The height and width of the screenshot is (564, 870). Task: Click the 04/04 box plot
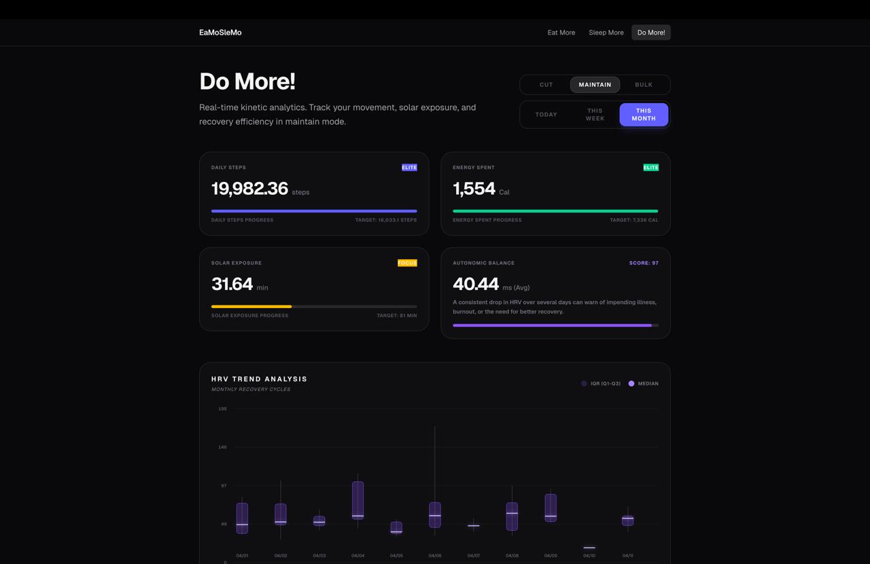point(358,500)
